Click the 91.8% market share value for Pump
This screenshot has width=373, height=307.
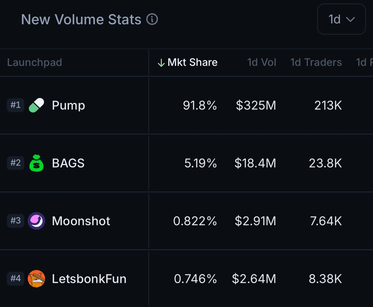point(200,105)
